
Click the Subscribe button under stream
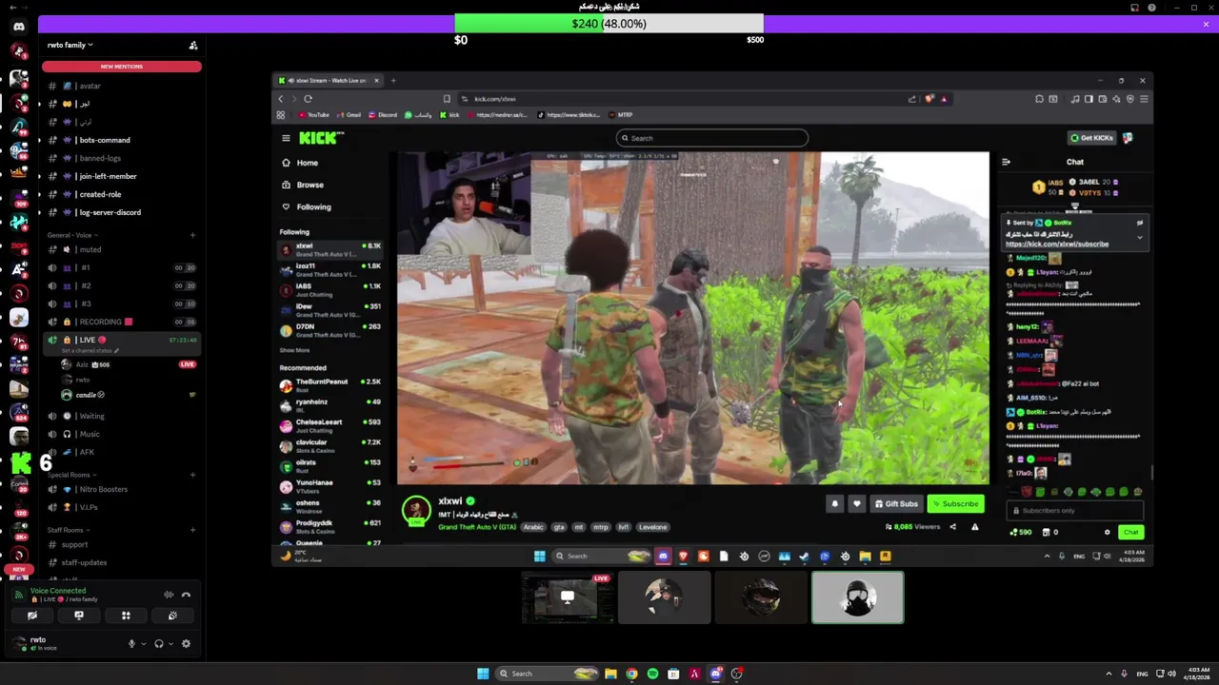point(955,504)
